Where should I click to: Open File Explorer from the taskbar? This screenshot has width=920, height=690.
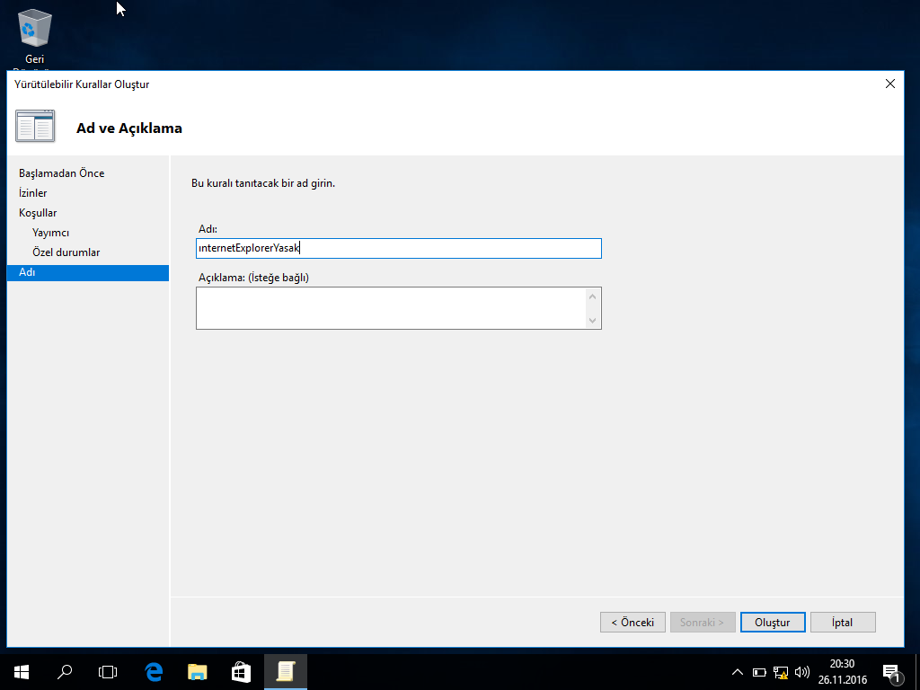(x=198, y=671)
